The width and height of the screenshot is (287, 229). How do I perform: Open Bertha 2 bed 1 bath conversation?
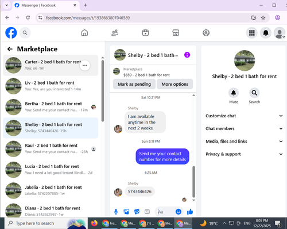(51, 107)
